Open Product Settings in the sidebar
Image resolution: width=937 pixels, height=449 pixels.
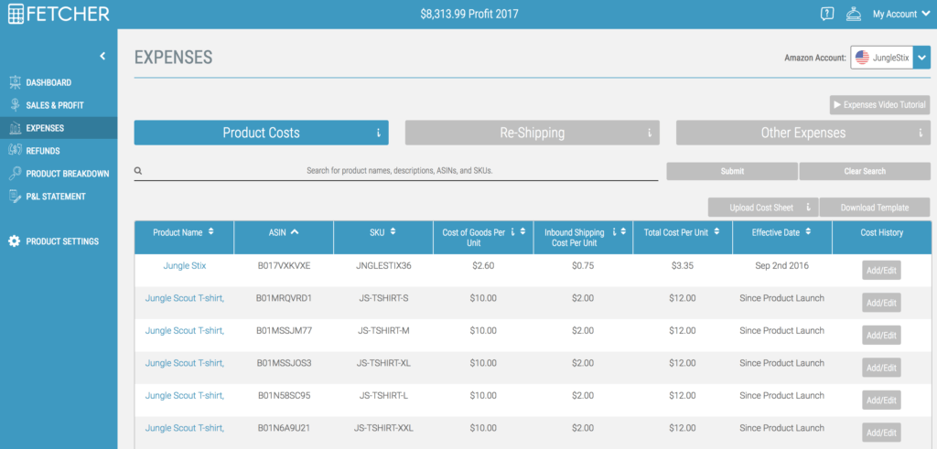click(62, 241)
